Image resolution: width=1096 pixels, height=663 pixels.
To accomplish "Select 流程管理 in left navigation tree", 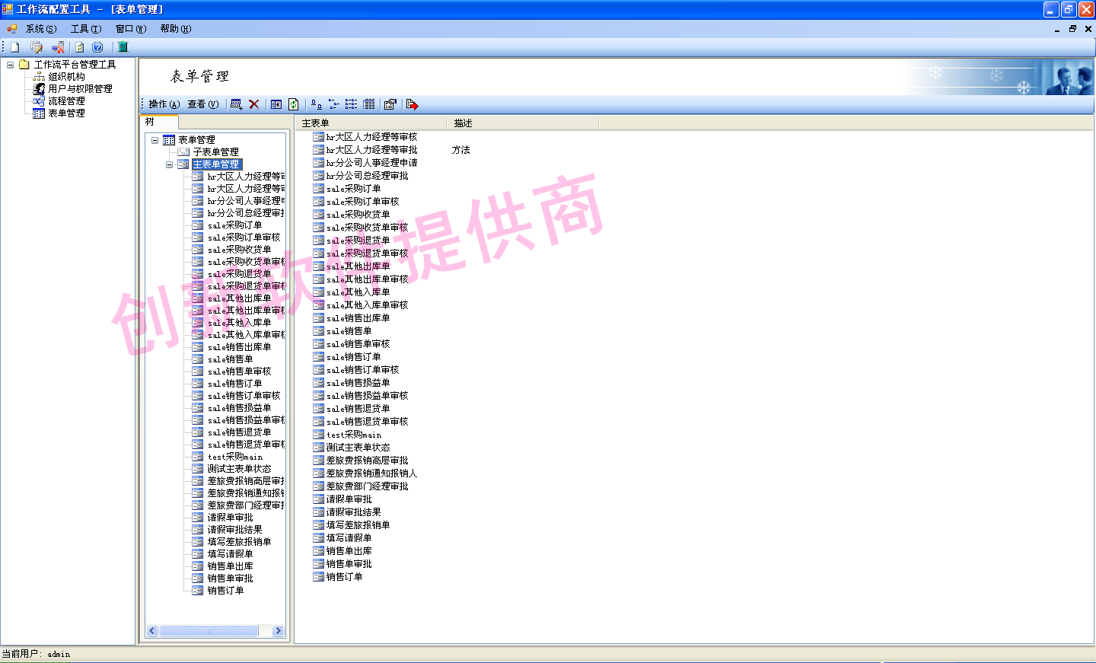I will [66, 101].
